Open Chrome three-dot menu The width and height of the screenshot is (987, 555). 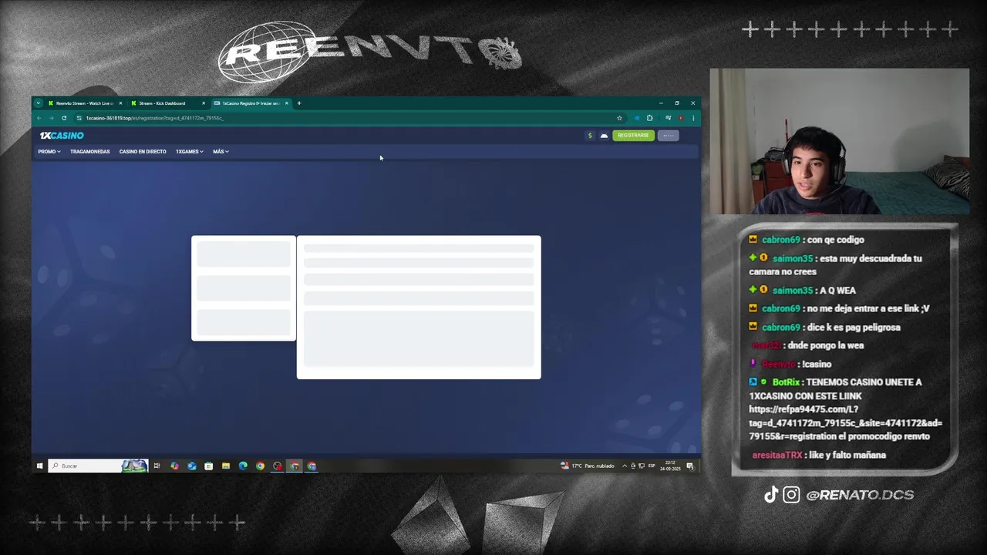[693, 118]
